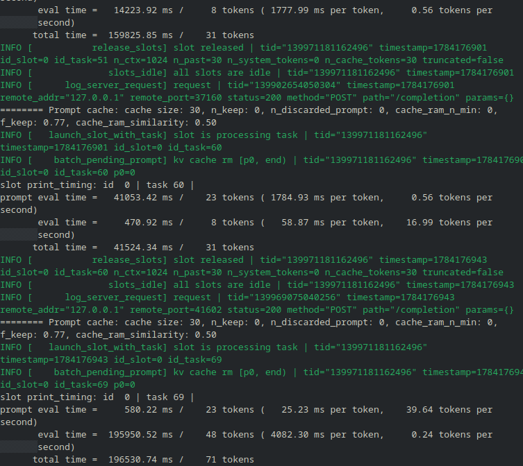Select n_cache_tokens=30 on the id_task=51 line
523x466 pixels.
[371, 60]
